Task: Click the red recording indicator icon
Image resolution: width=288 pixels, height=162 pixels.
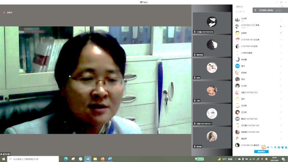Action: pos(4,12)
